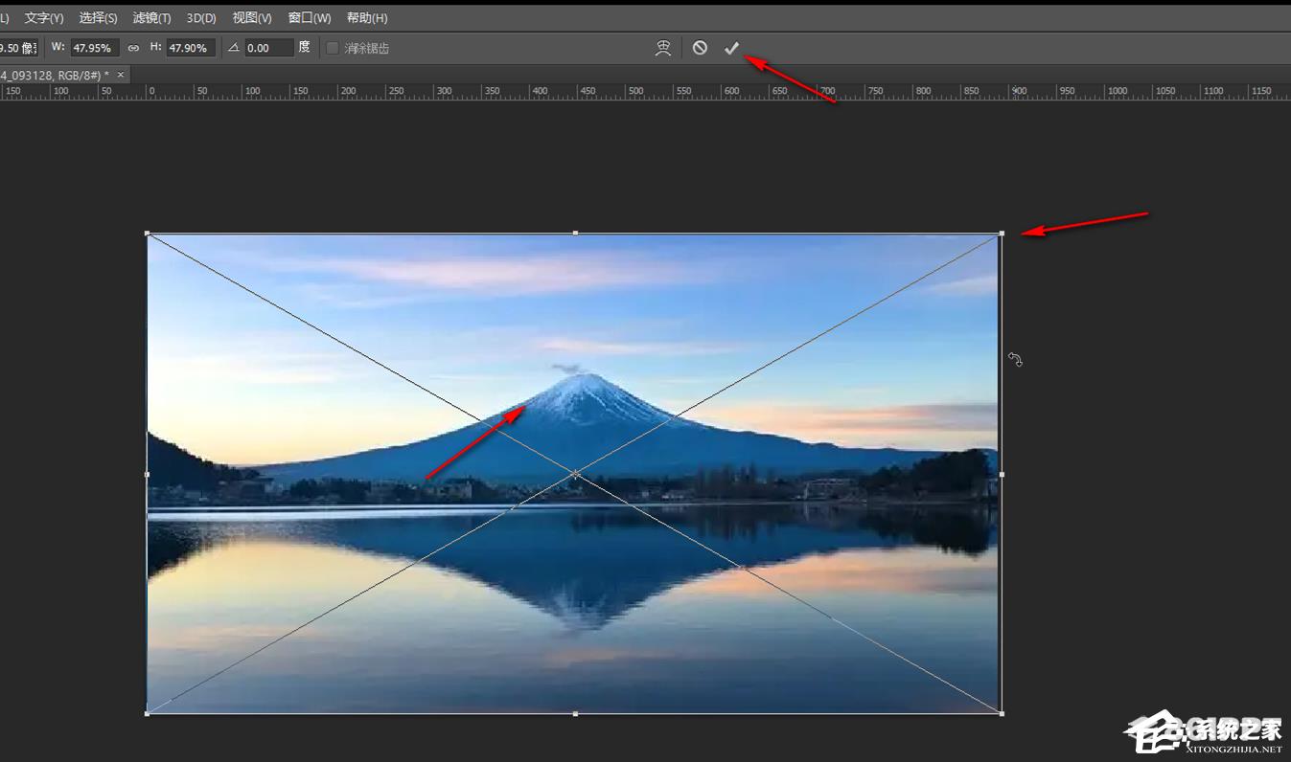The width and height of the screenshot is (1291, 762).
Task: Open the 滤镜(T) menu
Action: 151,18
